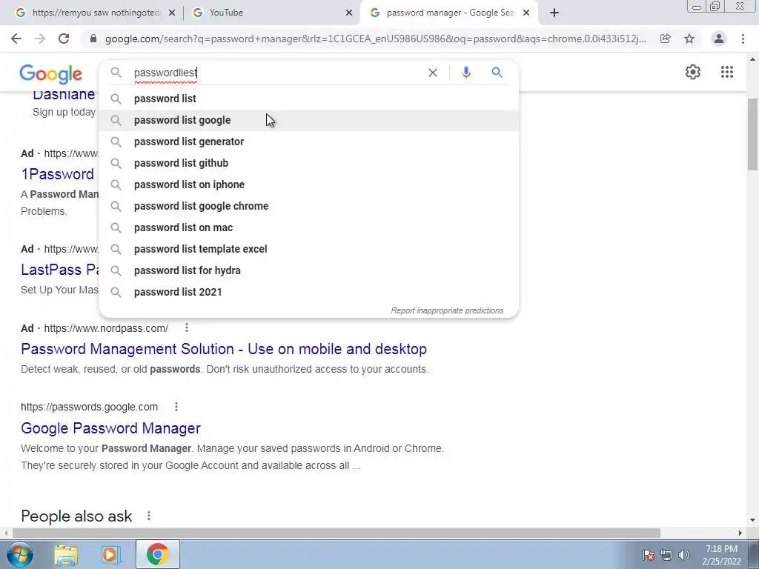Click the scrollbar down arrow
This screenshot has height=569, width=759.
pyautogui.click(x=752, y=521)
